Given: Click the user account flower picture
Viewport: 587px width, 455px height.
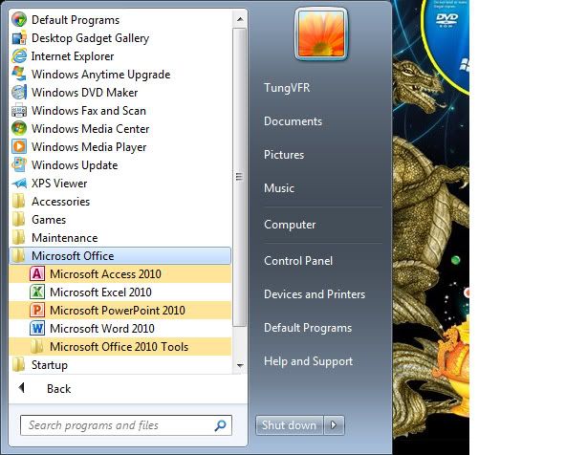Looking at the screenshot, I should [x=321, y=33].
